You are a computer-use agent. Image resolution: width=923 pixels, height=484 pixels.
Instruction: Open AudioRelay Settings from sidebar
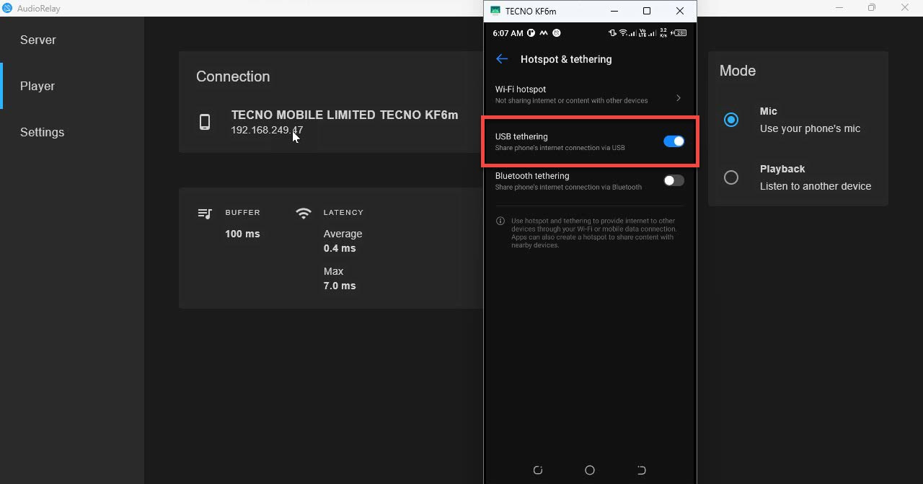(72, 132)
